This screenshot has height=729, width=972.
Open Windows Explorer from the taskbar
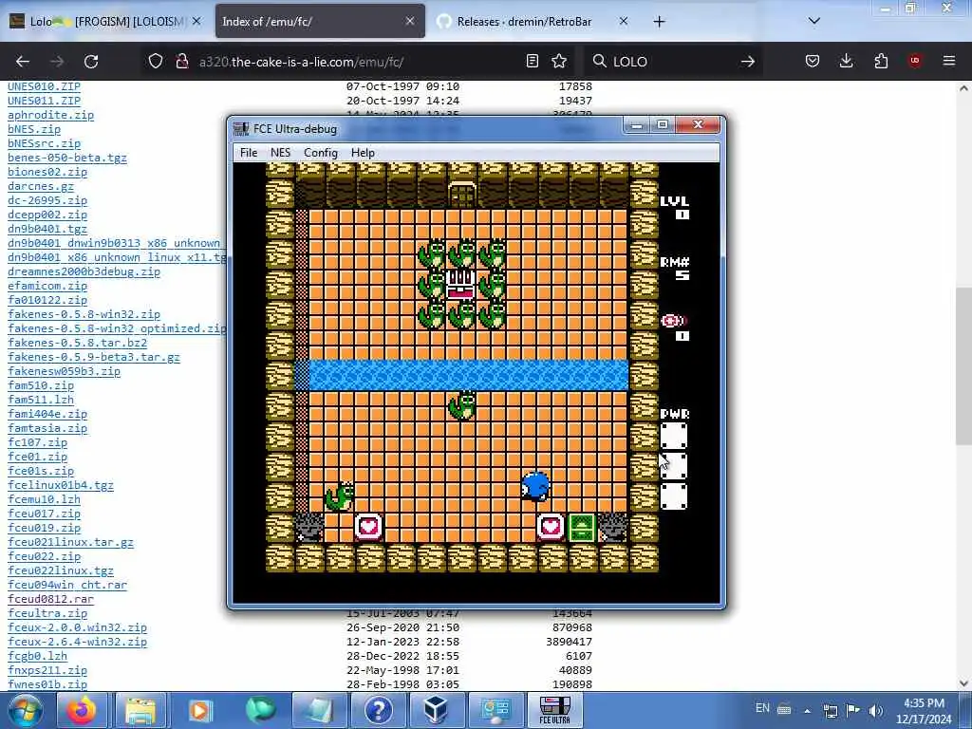click(140, 710)
